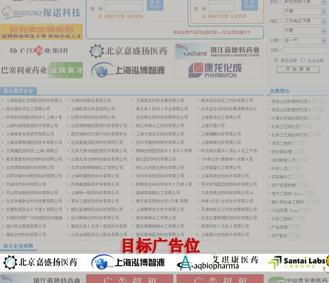The height and width of the screenshot is (283, 329).
Task: Open the 产品经理 job posting
Action: 279,227
